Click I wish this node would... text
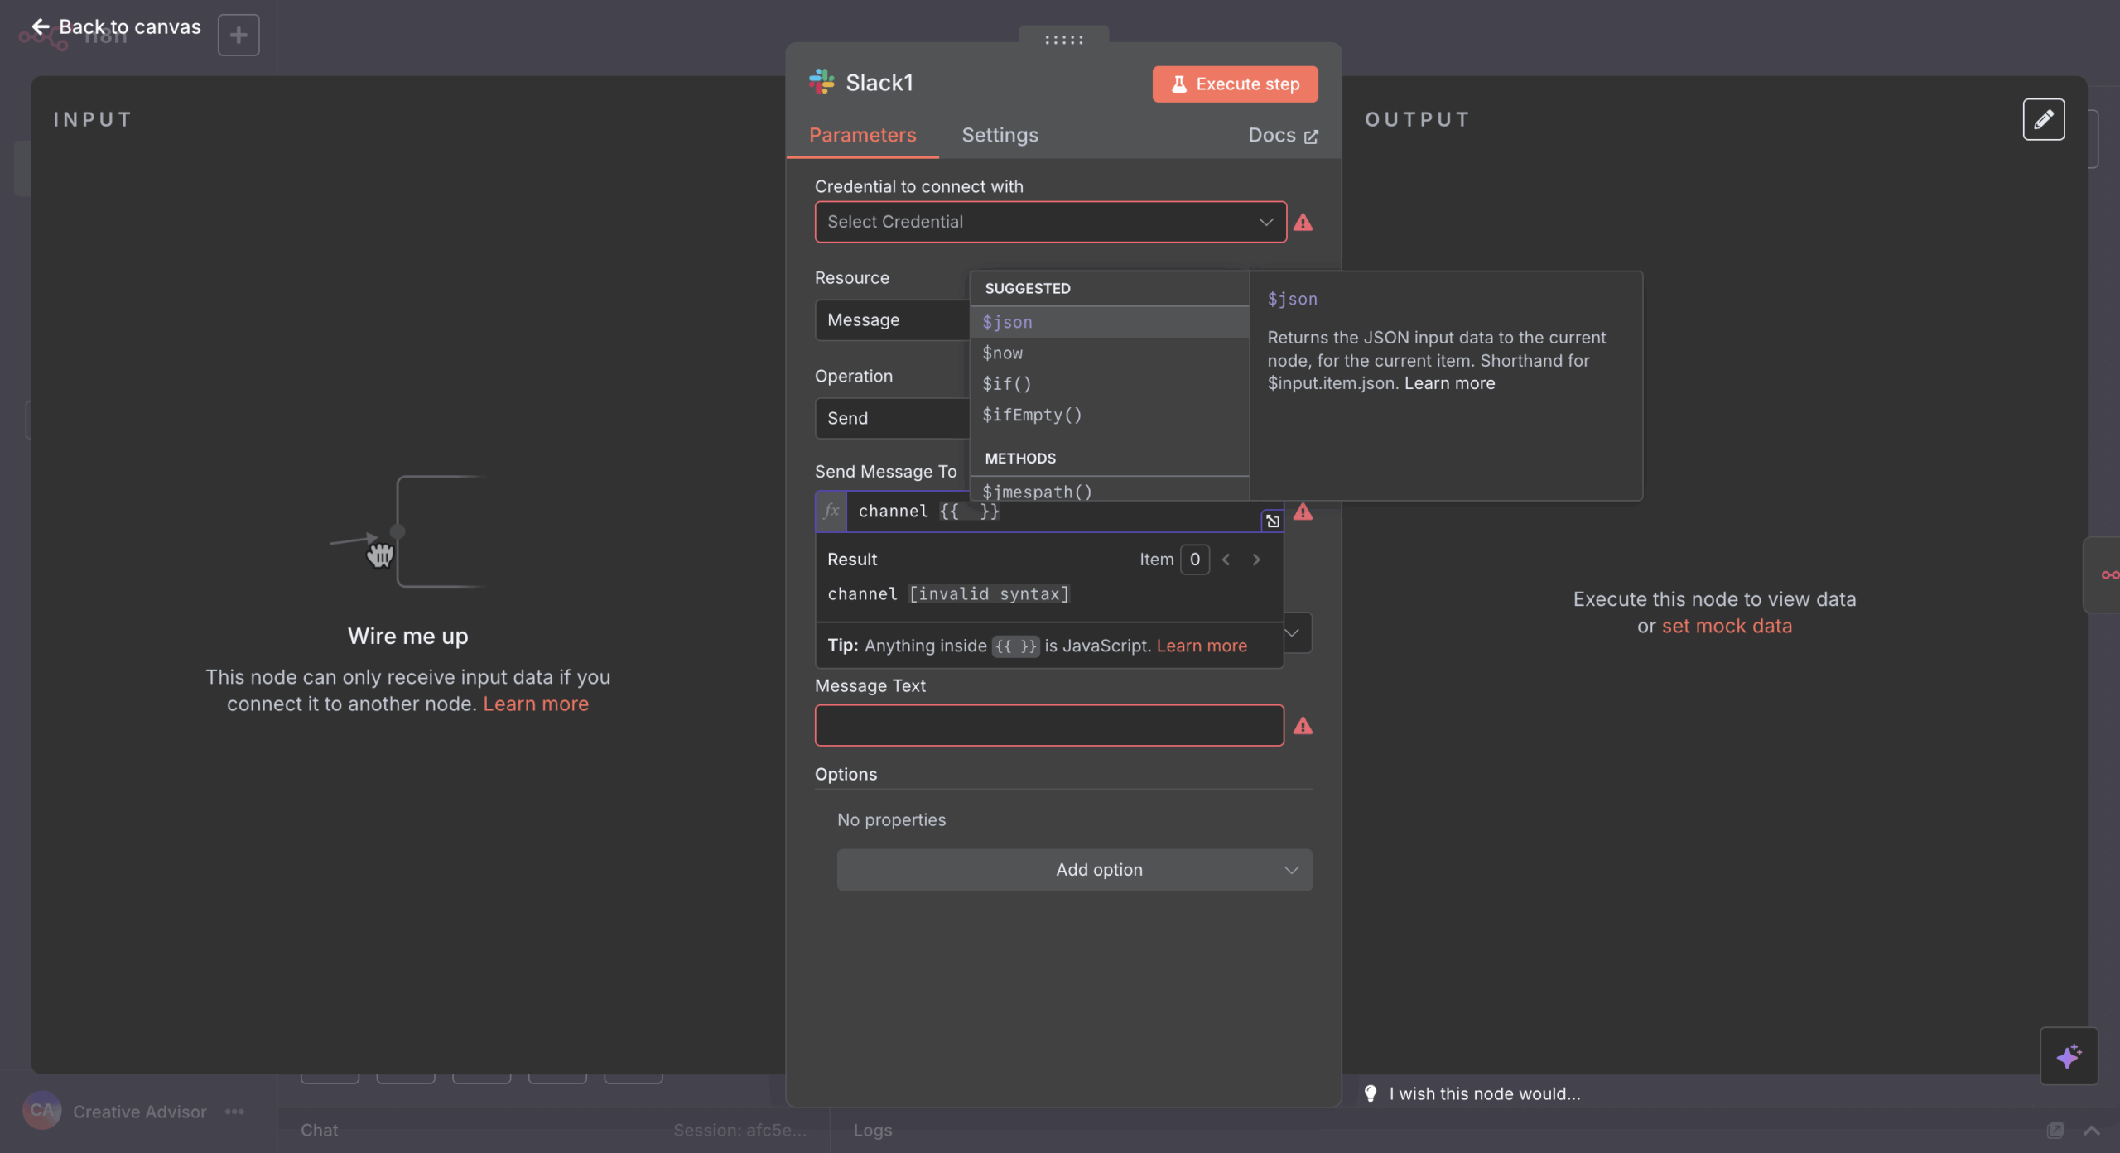Screen dimensions: 2120x1153 1484,1093
